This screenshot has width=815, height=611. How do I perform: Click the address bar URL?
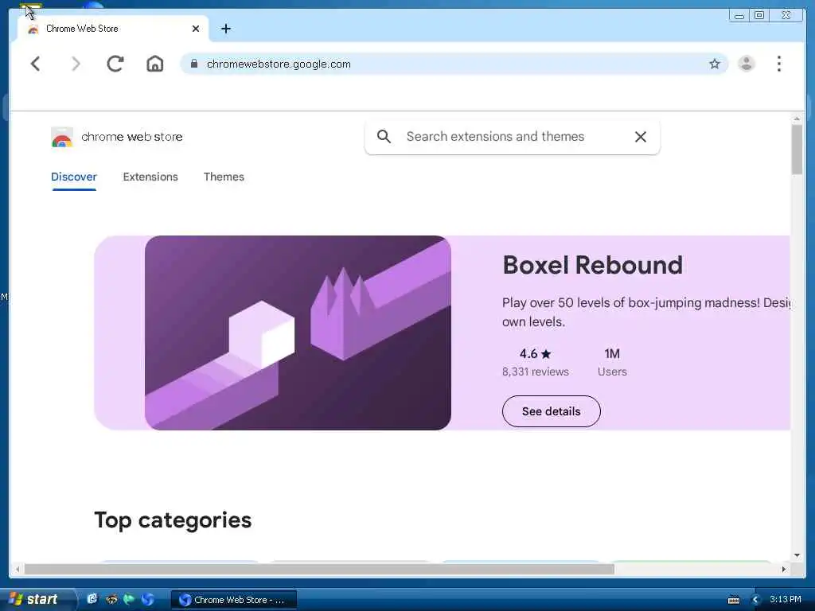pos(279,64)
